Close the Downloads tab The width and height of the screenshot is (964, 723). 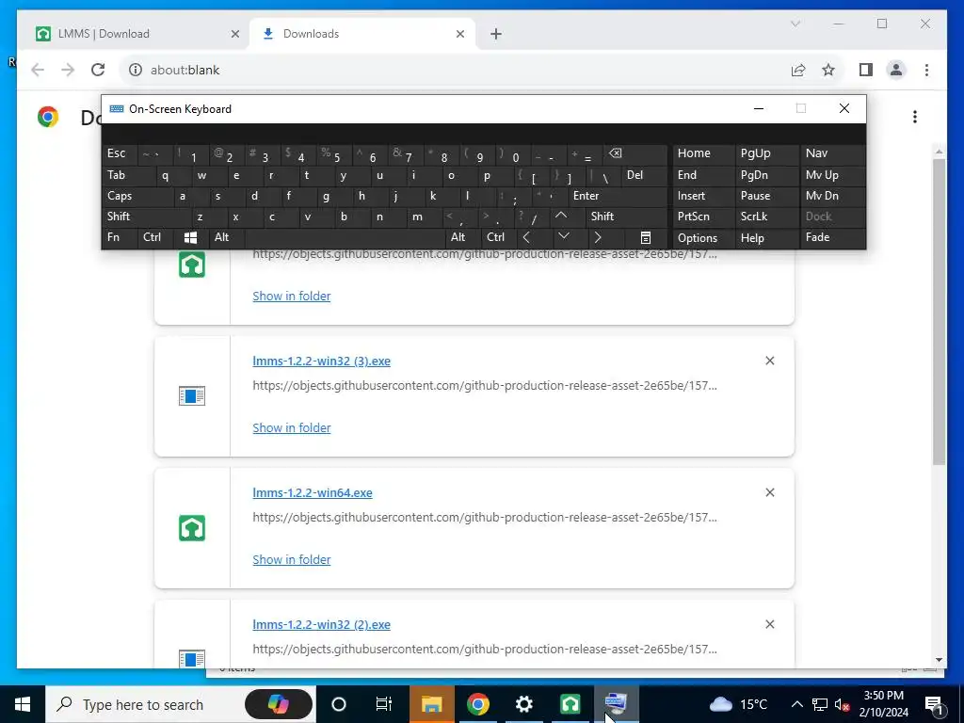click(x=459, y=34)
